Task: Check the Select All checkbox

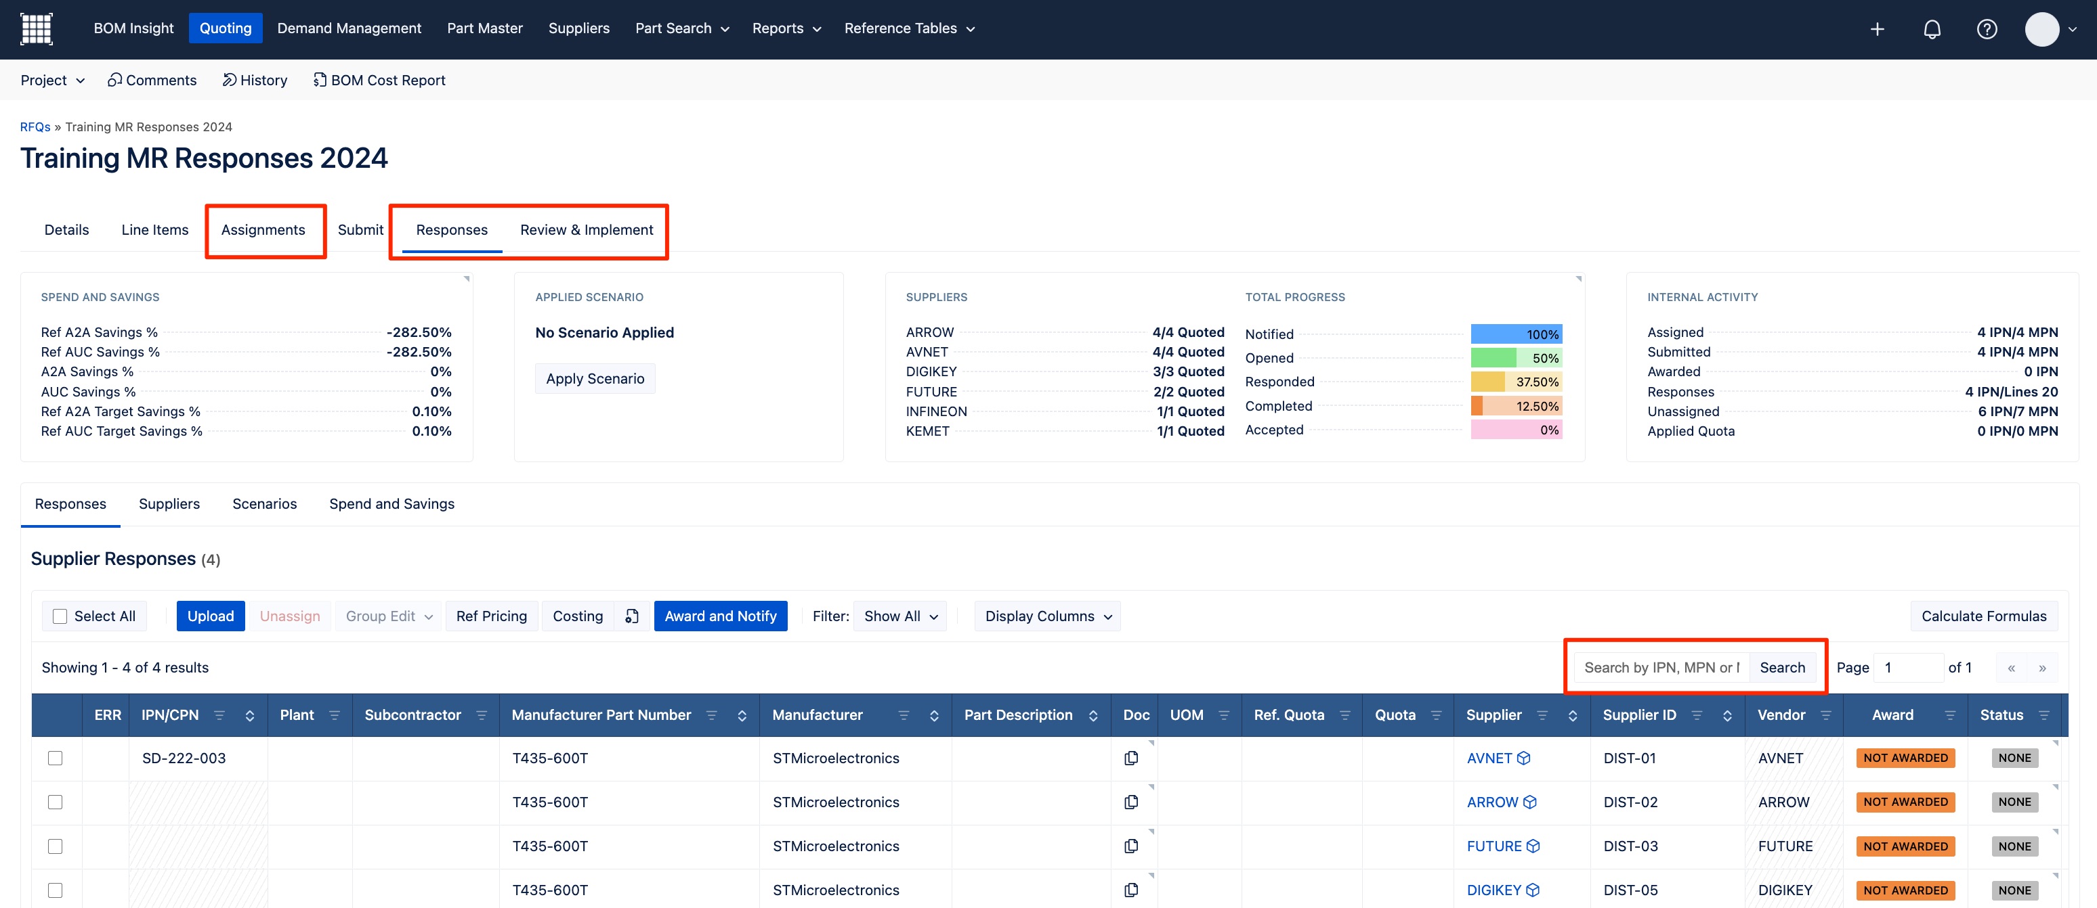Action: click(x=60, y=616)
